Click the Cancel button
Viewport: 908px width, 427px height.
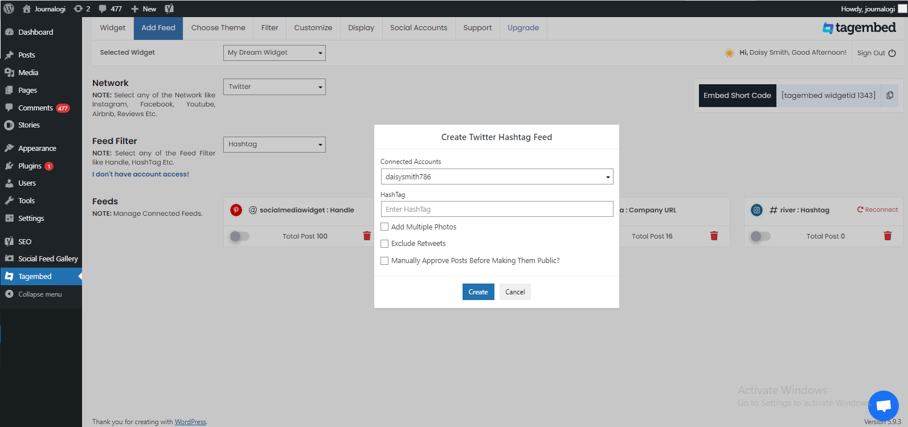[x=515, y=291]
